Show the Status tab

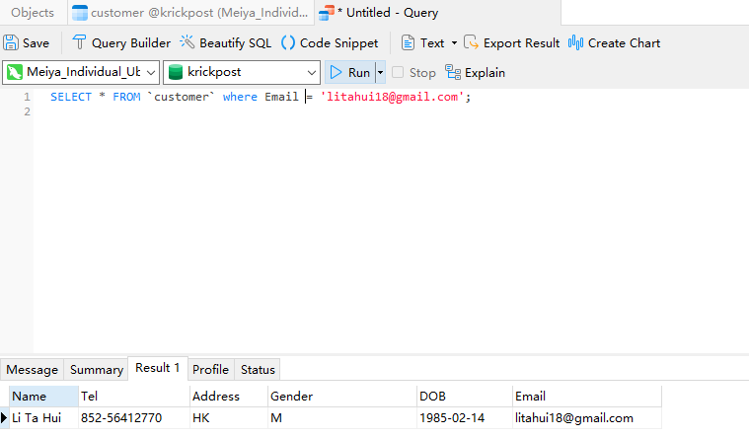[x=258, y=370]
